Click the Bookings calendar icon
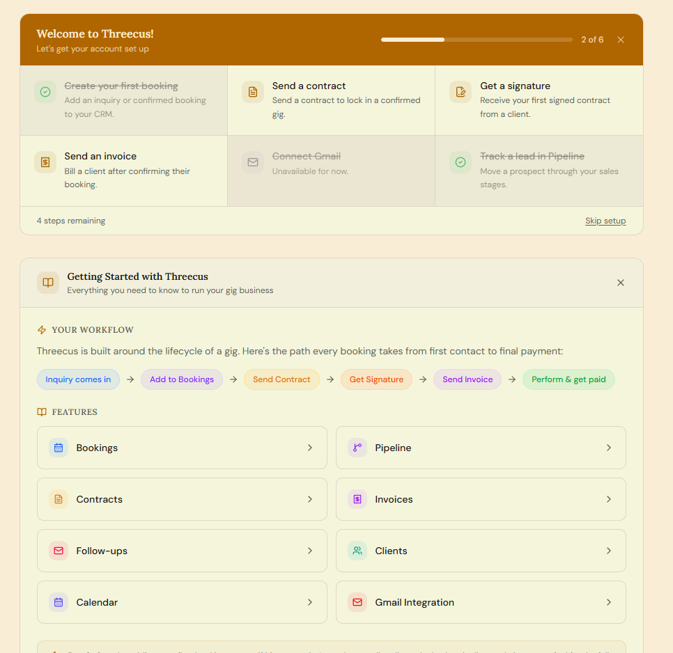 (59, 448)
